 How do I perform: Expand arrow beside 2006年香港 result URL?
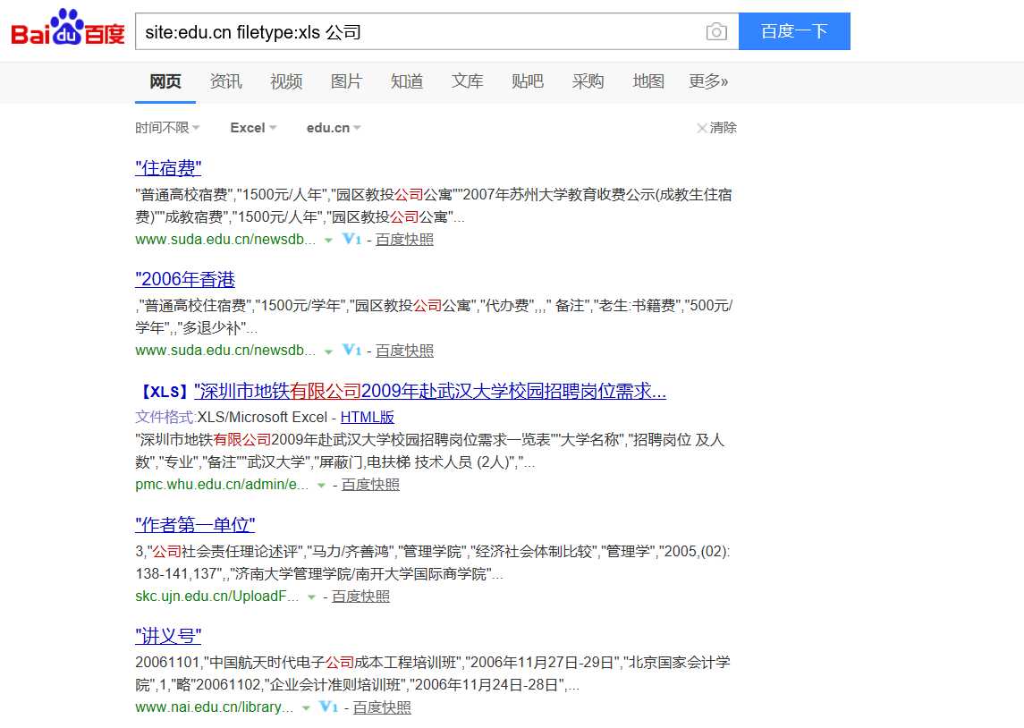tap(328, 351)
